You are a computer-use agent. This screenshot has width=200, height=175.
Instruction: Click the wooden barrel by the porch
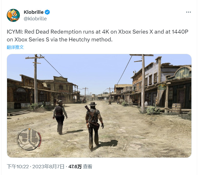pos(177,108)
